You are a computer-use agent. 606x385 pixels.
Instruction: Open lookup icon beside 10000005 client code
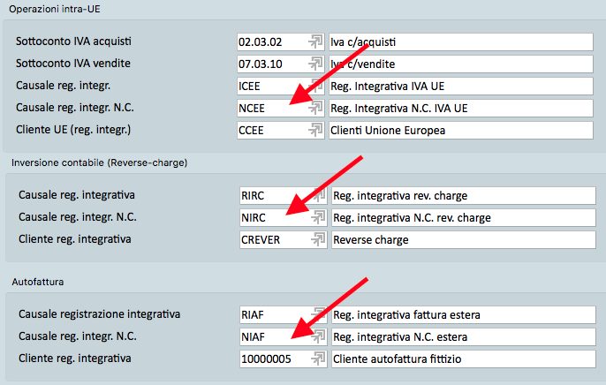pos(315,358)
